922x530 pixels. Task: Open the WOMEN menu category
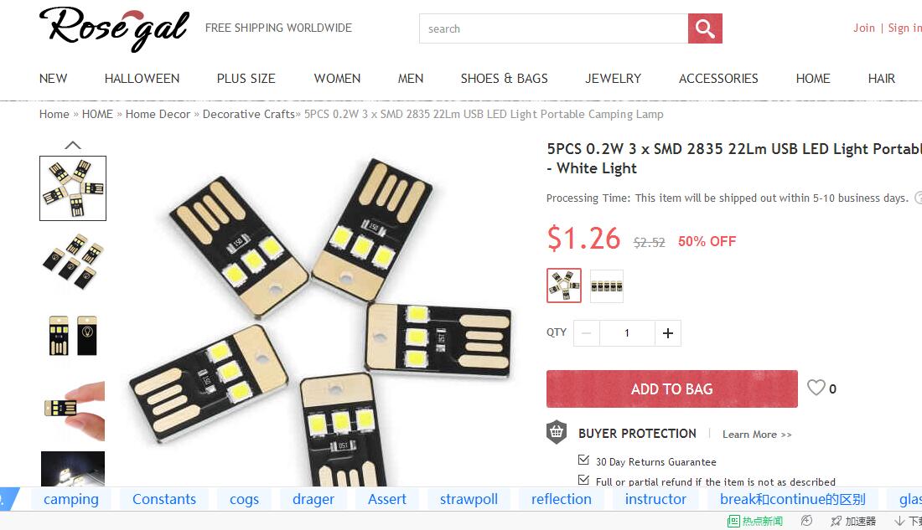coord(337,78)
